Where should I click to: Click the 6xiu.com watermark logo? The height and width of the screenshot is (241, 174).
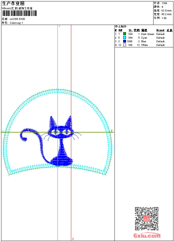[x=147, y=235]
